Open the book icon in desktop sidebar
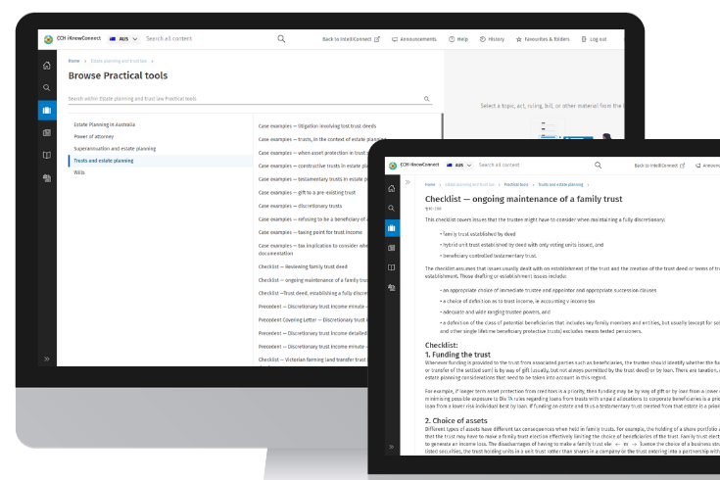Viewport: 720px width, 480px height. 46,155
